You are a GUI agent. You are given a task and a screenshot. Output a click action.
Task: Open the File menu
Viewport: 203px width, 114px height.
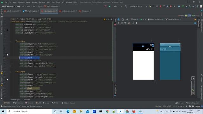click(x=6, y=2)
